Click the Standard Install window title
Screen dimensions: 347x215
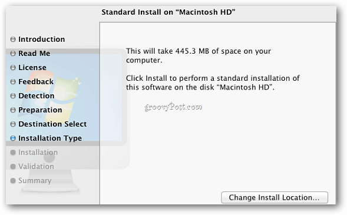point(168,12)
